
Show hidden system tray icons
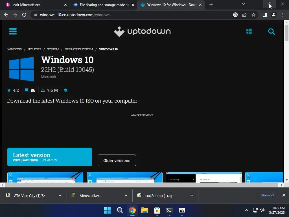pyautogui.click(x=246, y=210)
